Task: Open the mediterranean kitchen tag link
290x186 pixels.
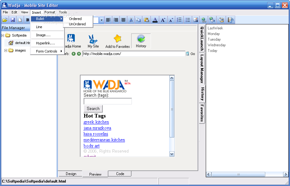Action: pos(104,140)
